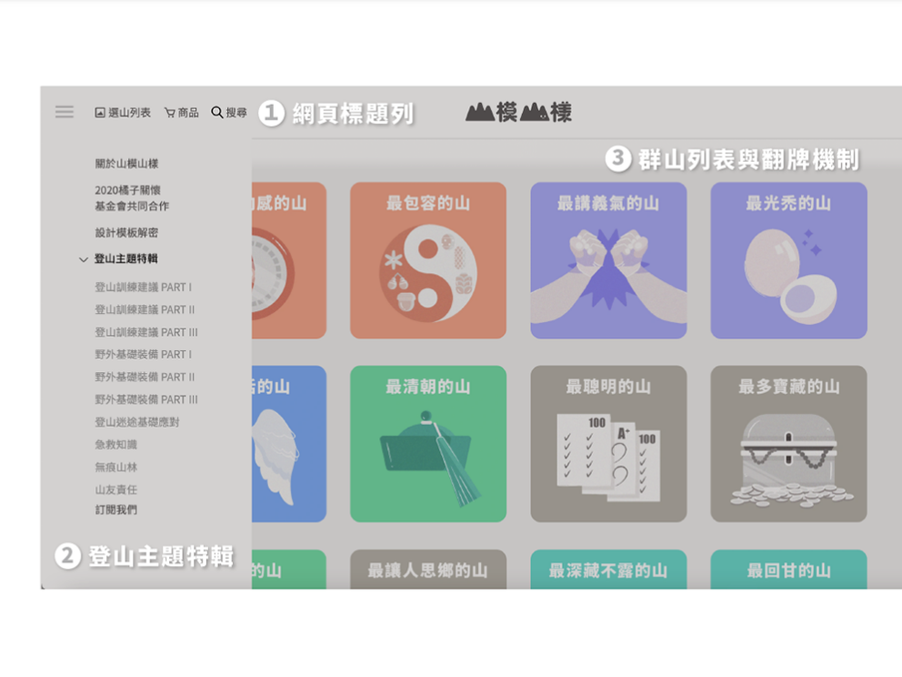Image resolution: width=902 pixels, height=677 pixels.
Task: Open the treasure chest 最多寶藏的山 card
Action: (x=788, y=444)
